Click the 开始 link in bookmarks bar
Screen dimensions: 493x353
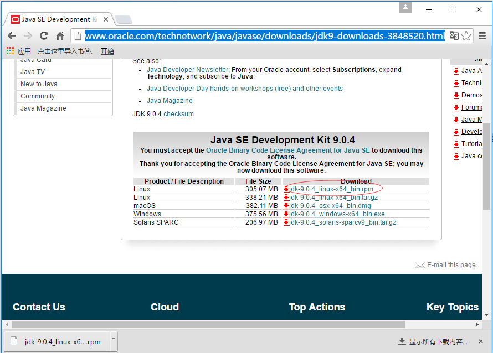[107, 51]
